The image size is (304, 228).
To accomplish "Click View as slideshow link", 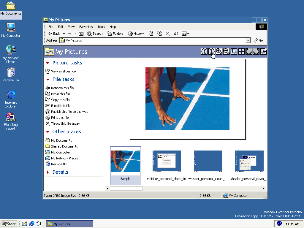I will point(64,71).
